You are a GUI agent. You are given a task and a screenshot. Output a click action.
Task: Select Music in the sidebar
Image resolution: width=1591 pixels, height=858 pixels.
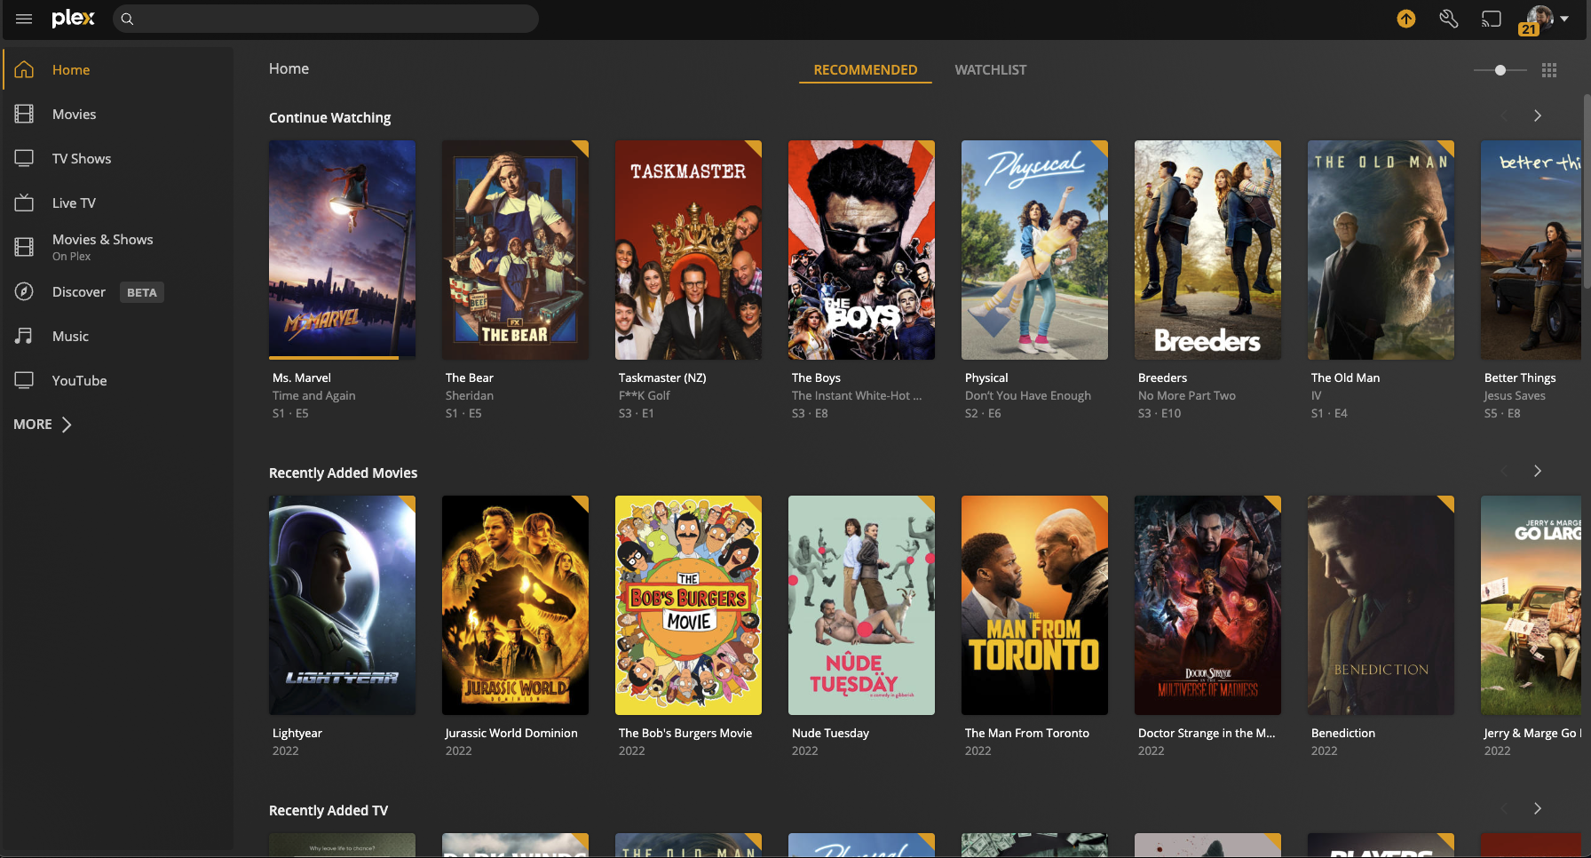(72, 336)
